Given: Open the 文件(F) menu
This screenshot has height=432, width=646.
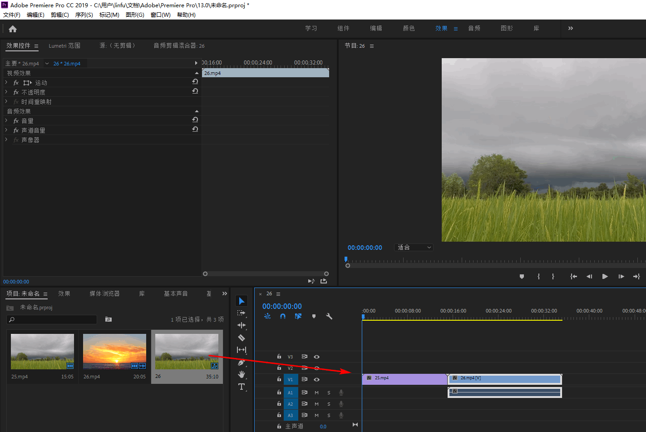Looking at the screenshot, I should coord(12,15).
